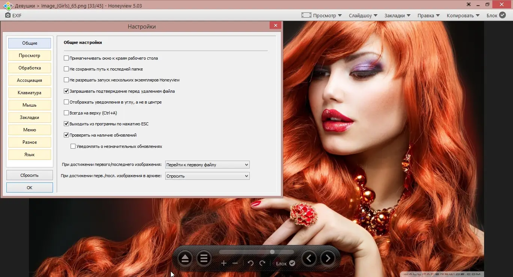Click the Сбросить button
This screenshot has width=513, height=277.
pos(30,175)
